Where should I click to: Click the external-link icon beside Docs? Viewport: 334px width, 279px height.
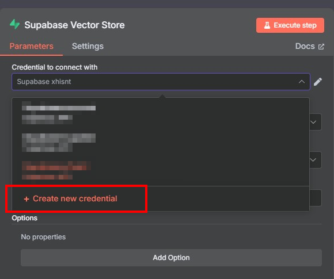(x=321, y=47)
